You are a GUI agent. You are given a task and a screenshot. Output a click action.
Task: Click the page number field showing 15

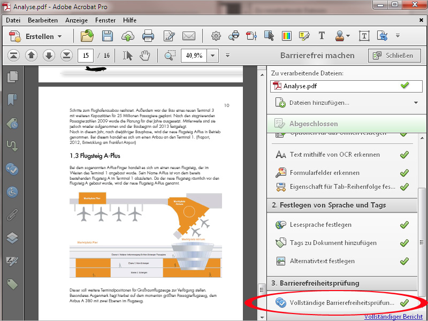click(x=86, y=56)
